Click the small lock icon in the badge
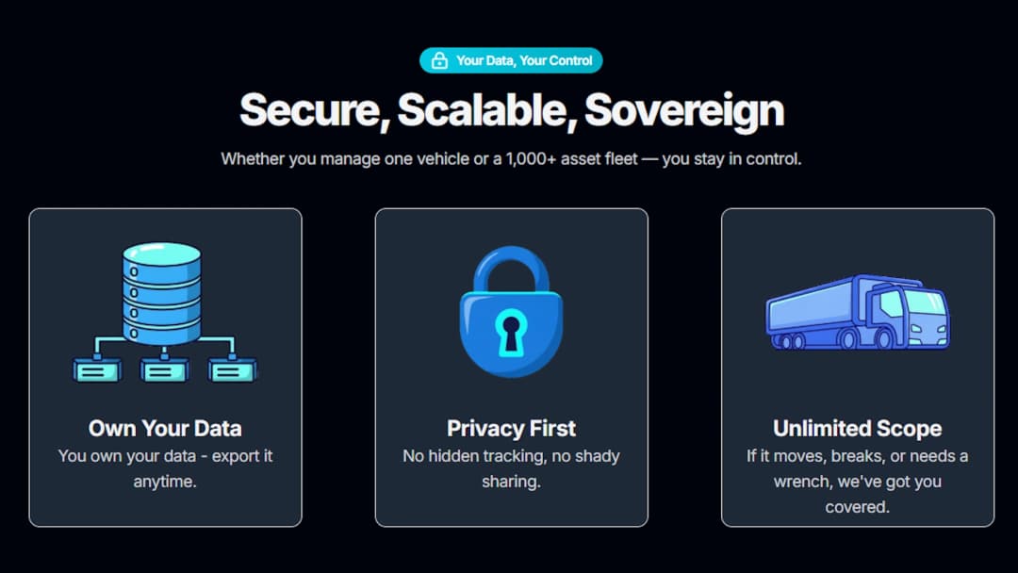Viewport: 1018px width, 573px height. [439, 61]
